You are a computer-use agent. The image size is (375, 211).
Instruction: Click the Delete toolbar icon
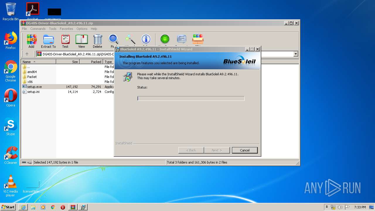tap(98, 41)
